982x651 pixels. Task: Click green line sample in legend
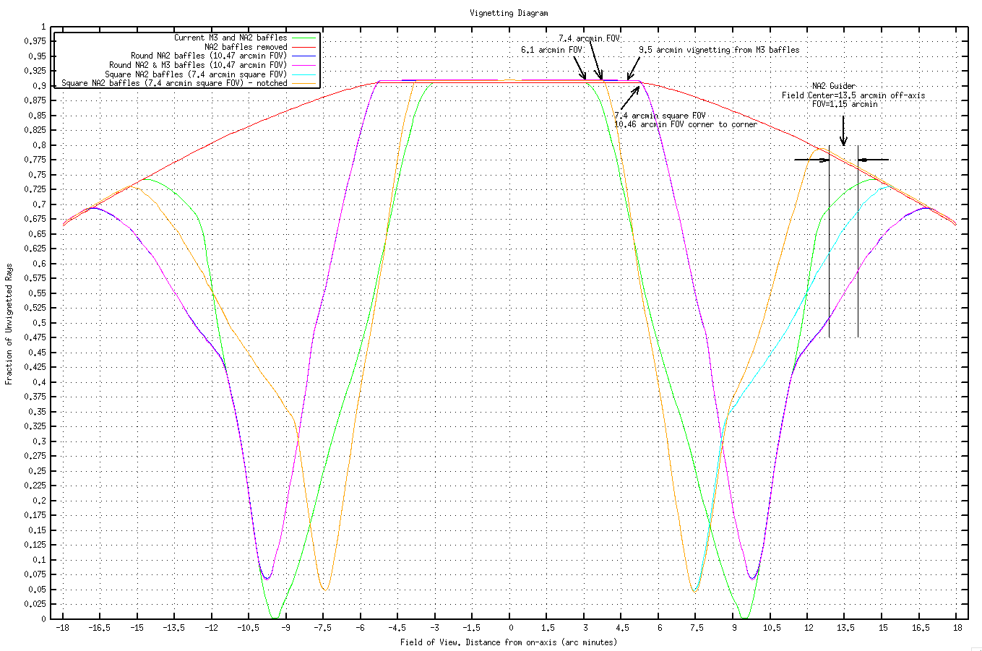pos(303,38)
